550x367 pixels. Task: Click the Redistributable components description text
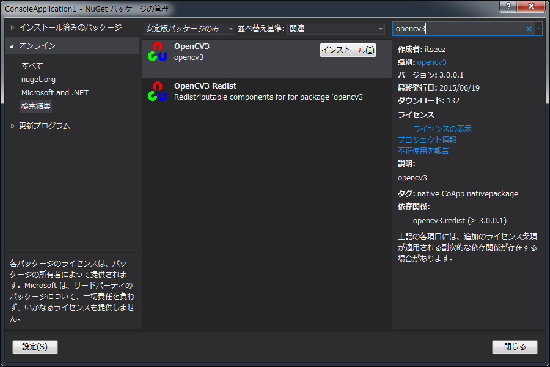(x=269, y=97)
